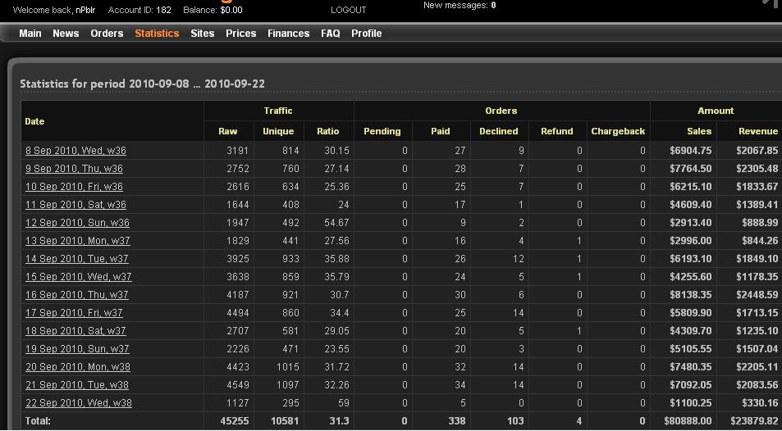Click the LOGOUT link
782x431 pixels.
[348, 10]
